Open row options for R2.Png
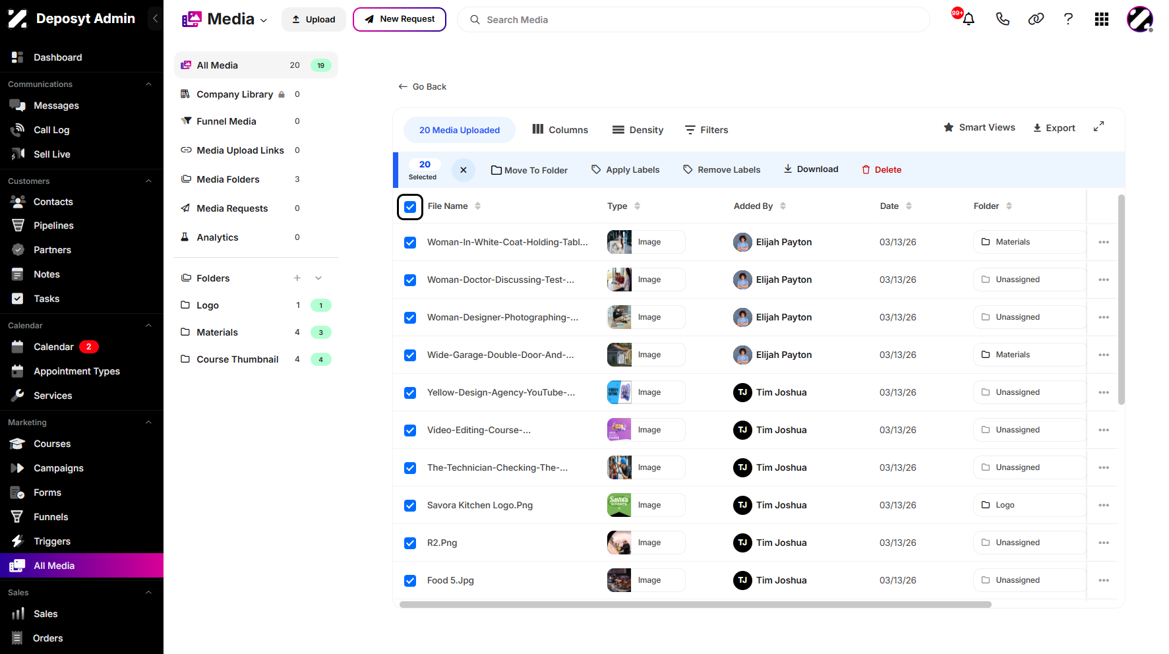1169x654 pixels. 1104,543
